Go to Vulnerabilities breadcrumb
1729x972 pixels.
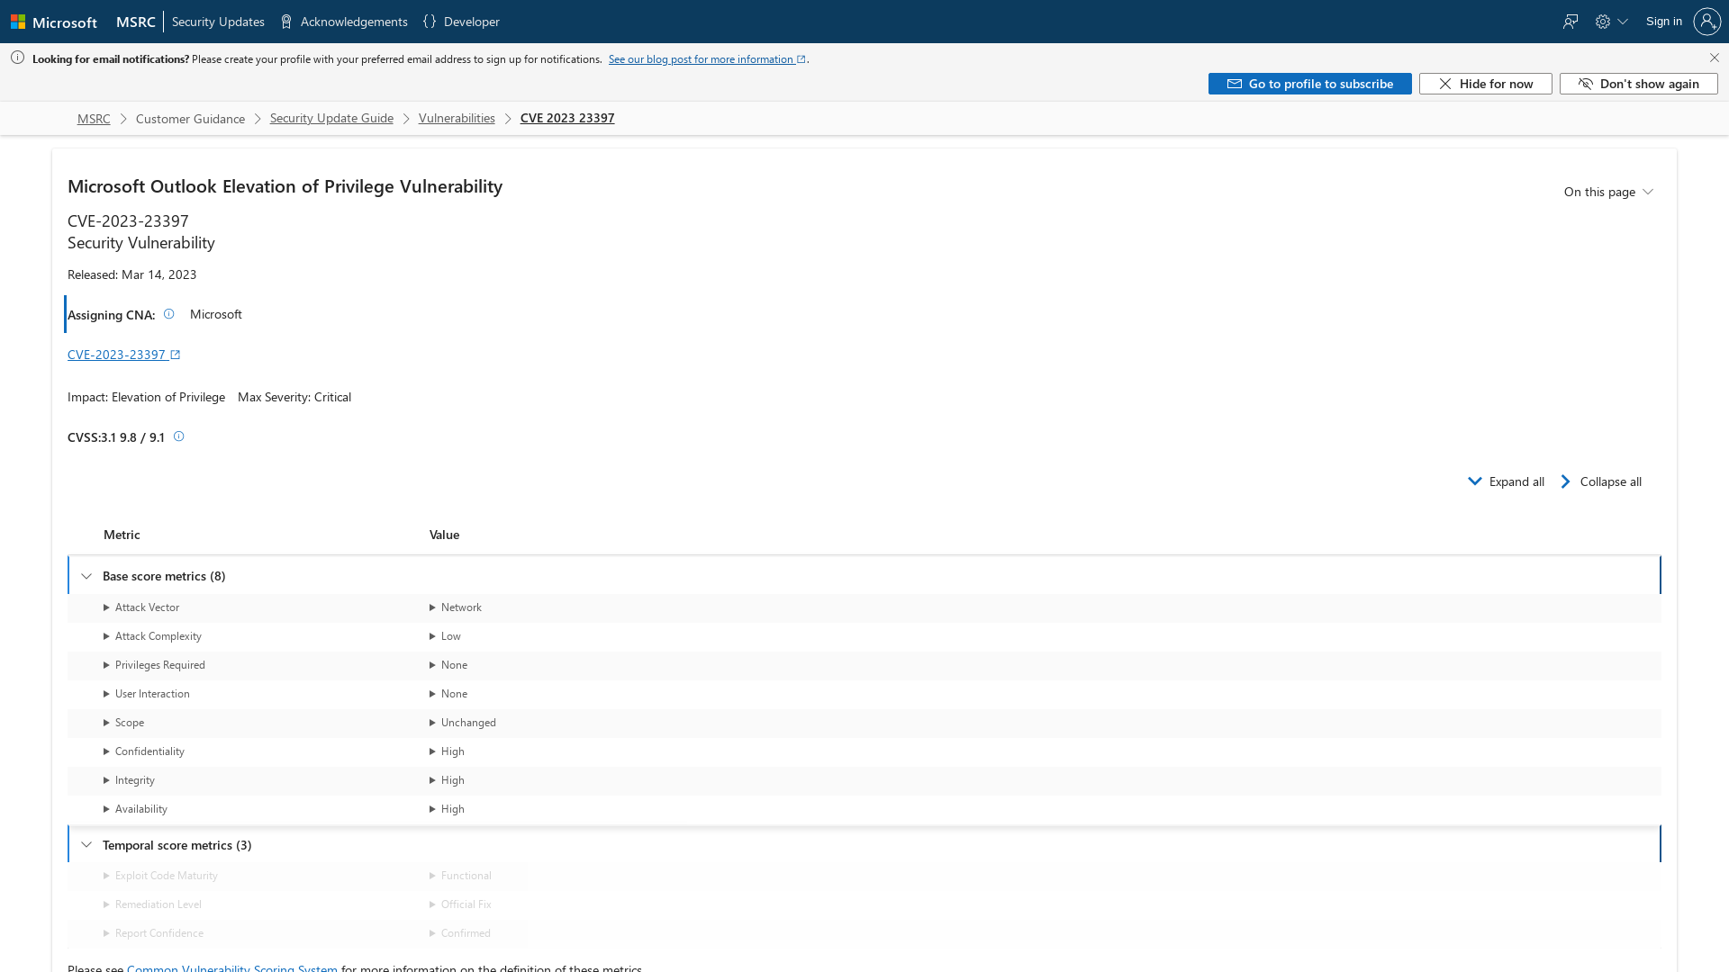457,118
